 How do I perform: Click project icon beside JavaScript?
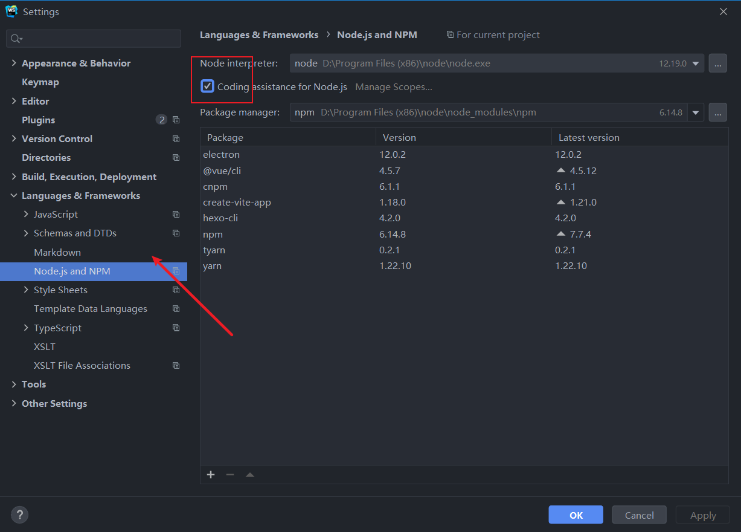pyautogui.click(x=176, y=214)
